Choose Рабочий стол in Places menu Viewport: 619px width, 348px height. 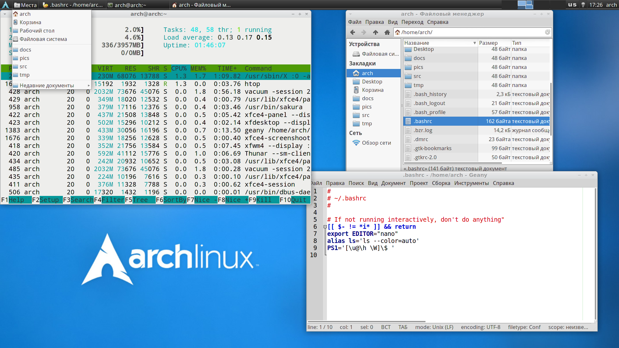(x=52, y=31)
